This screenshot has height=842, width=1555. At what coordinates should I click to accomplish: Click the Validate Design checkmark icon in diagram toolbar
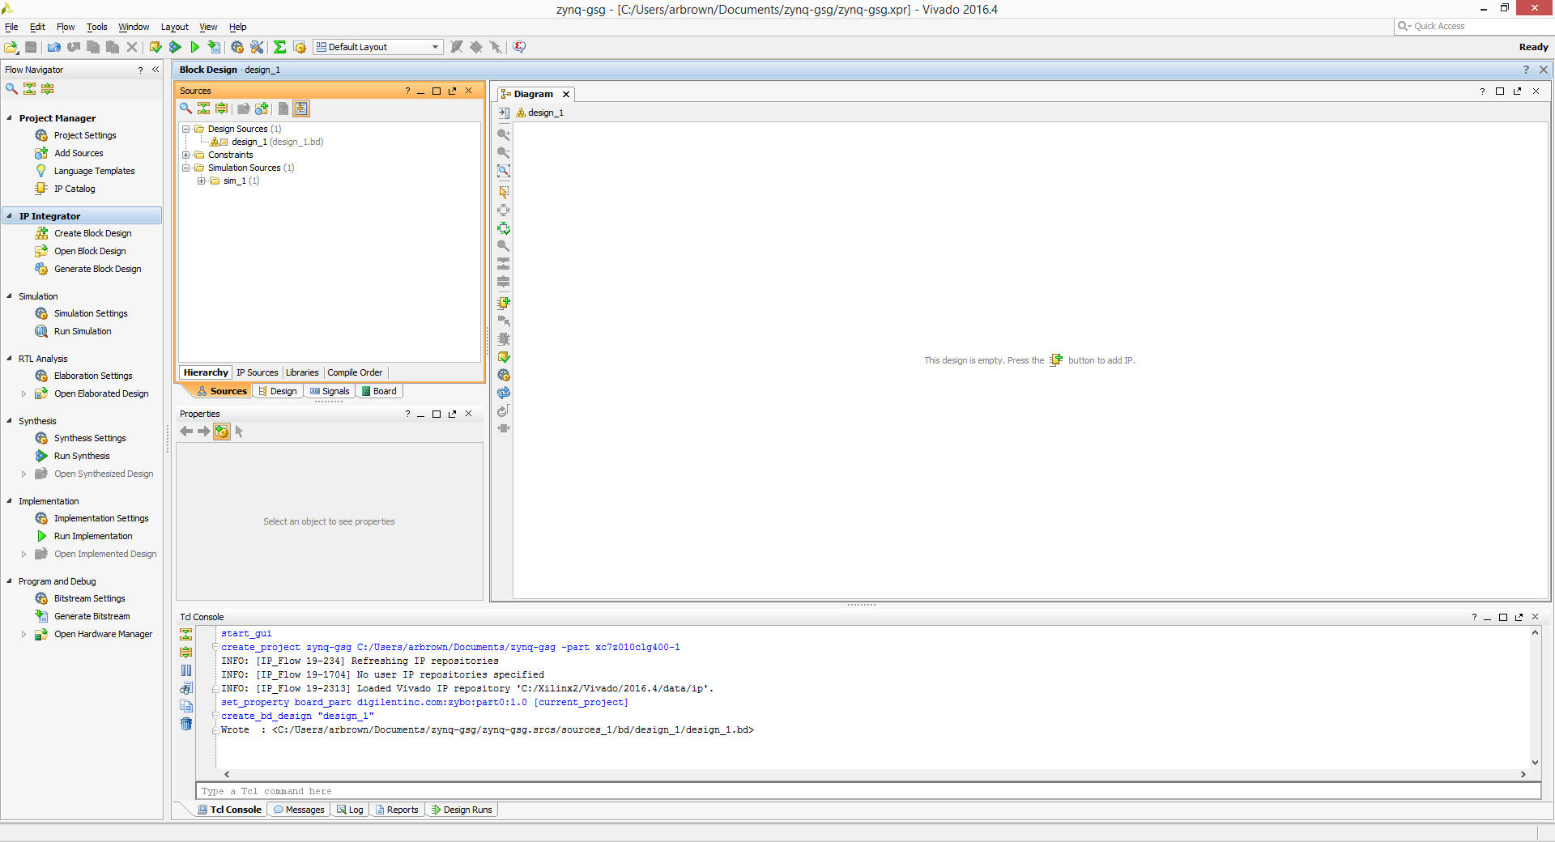click(x=504, y=357)
